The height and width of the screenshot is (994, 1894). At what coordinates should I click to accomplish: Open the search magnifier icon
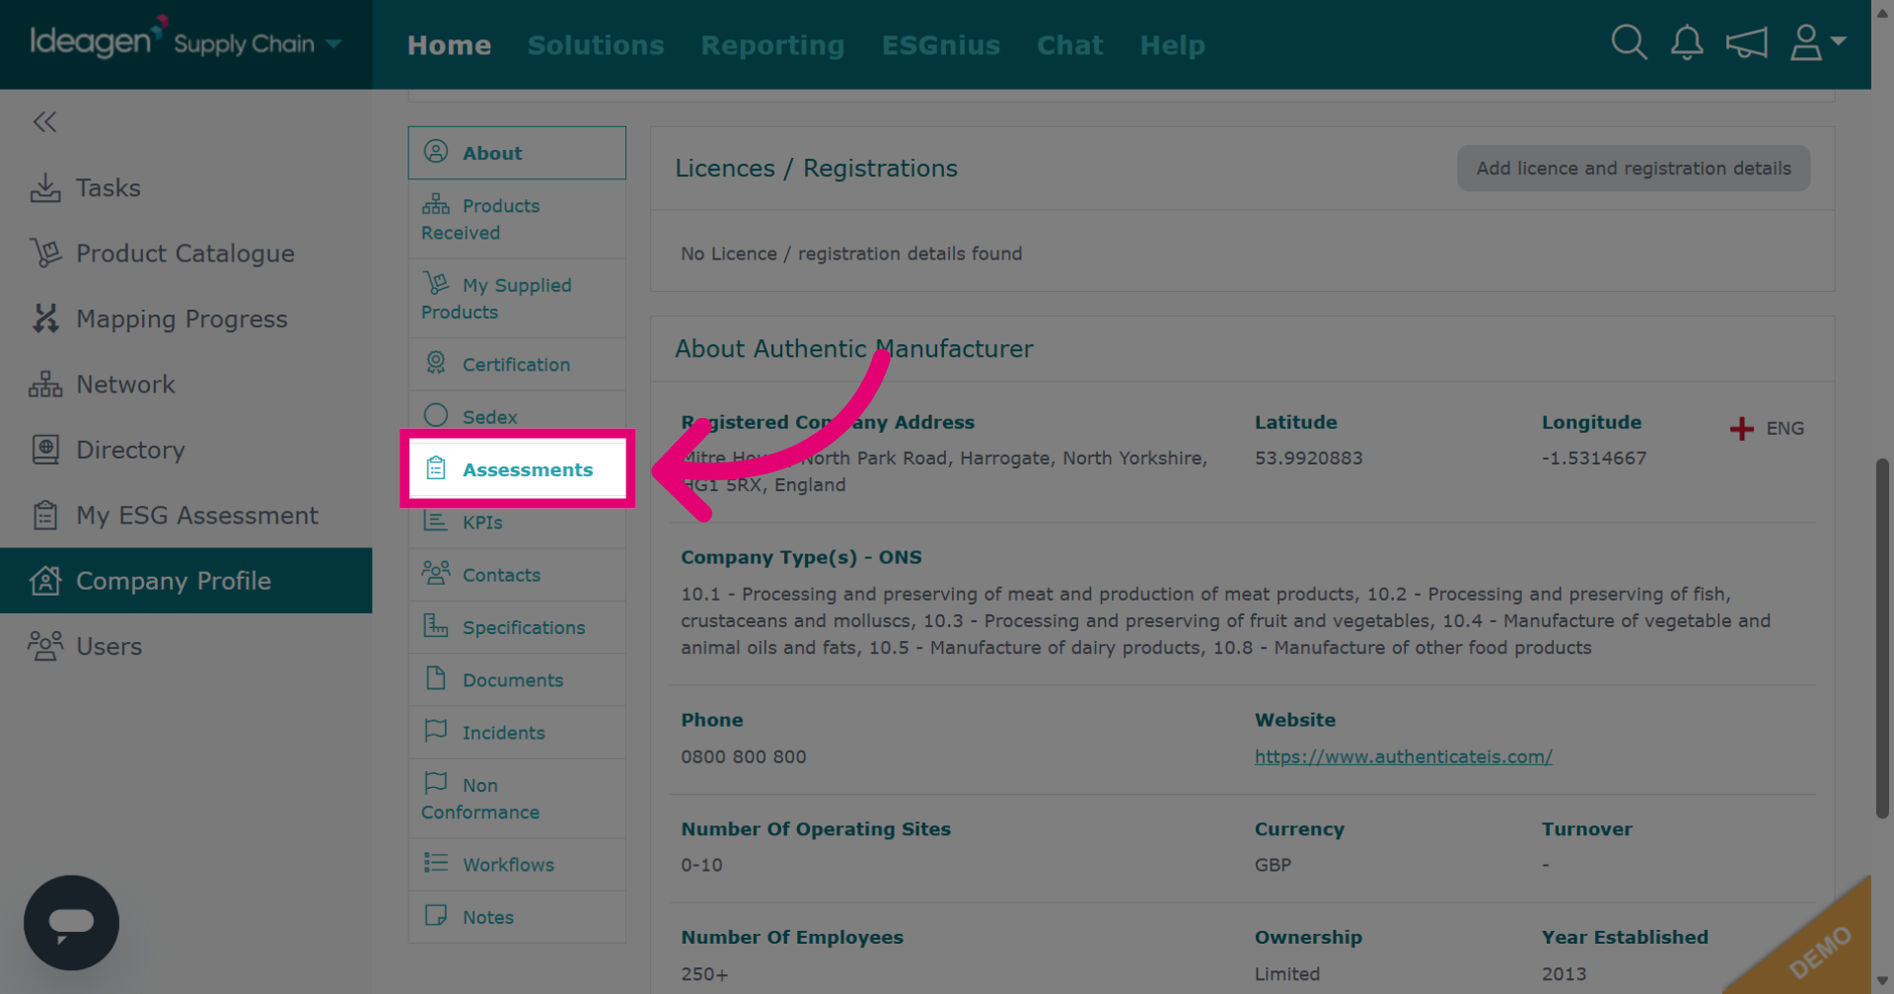[1629, 43]
